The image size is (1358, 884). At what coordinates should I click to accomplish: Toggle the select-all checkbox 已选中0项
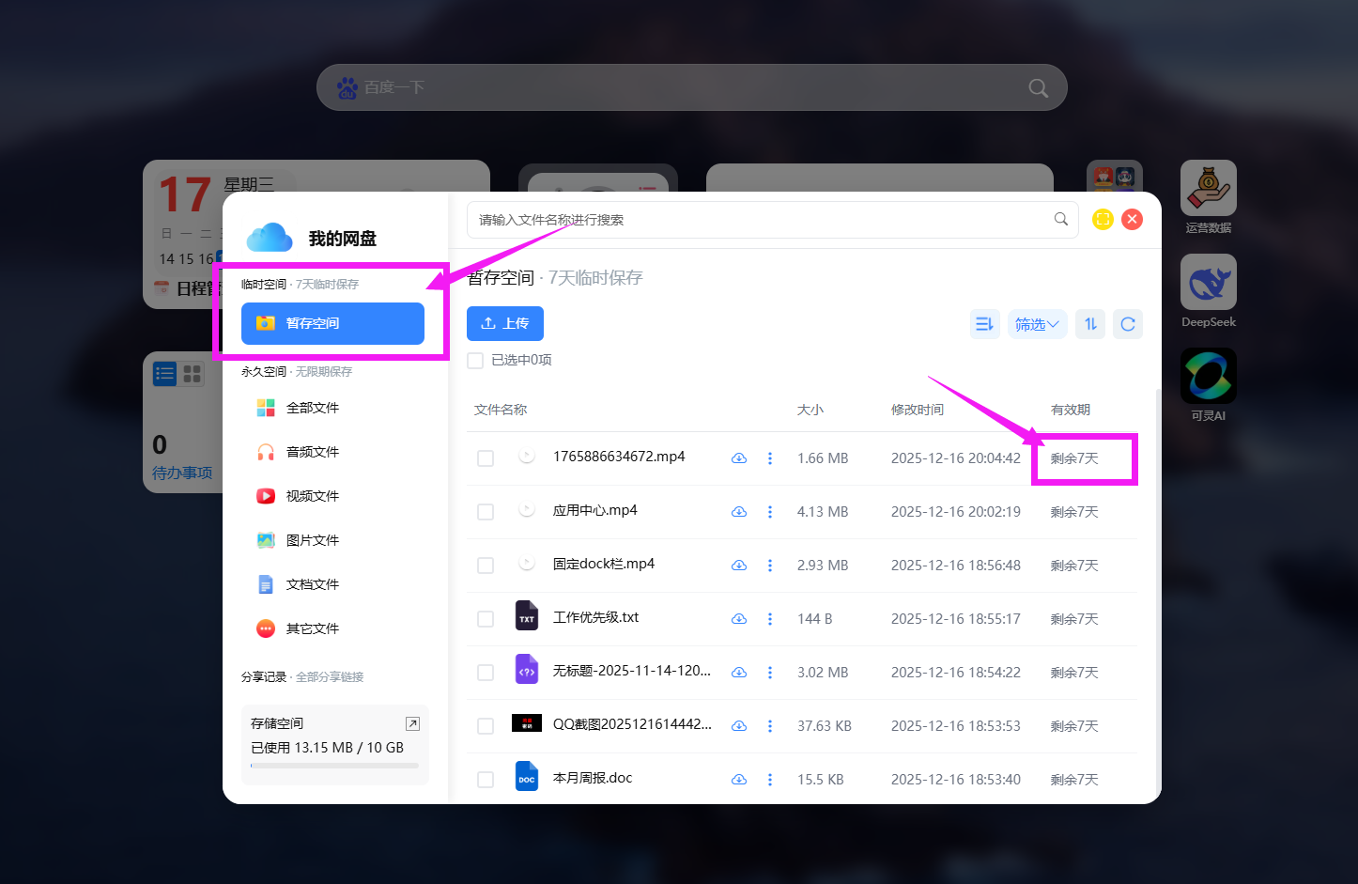[x=476, y=361]
